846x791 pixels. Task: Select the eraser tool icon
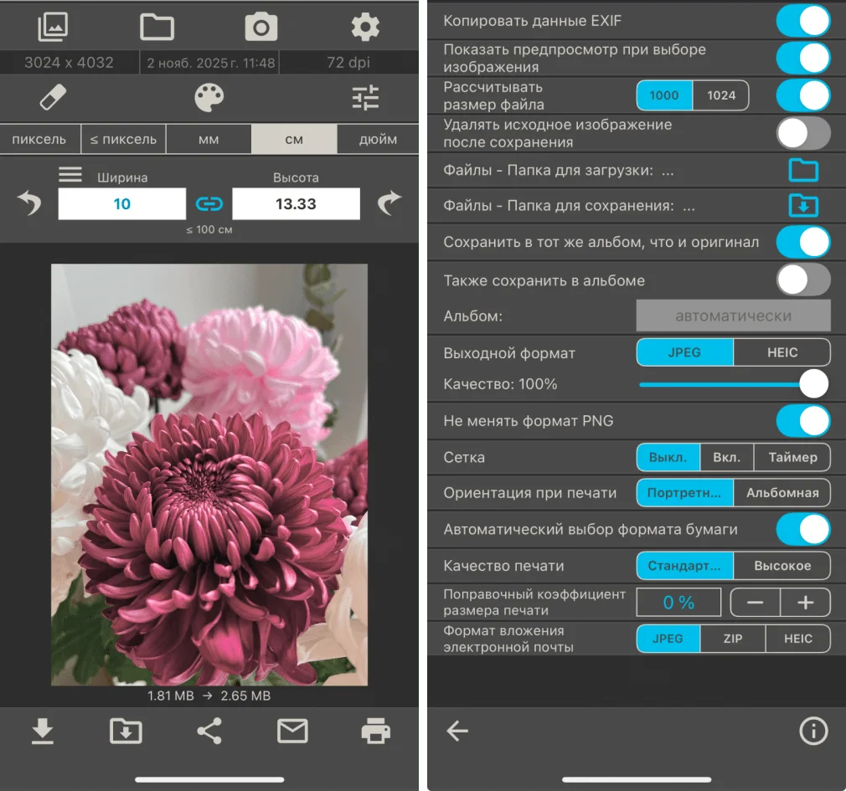[53, 98]
